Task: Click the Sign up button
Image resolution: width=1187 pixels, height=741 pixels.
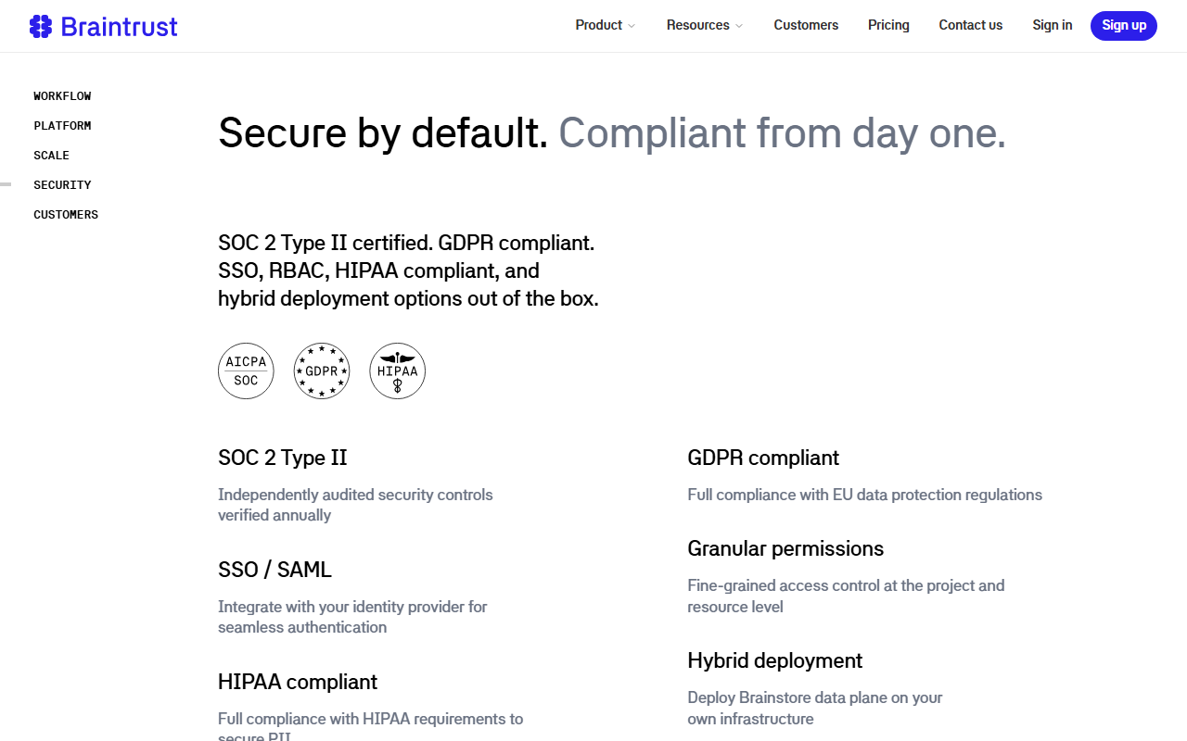Action: 1124,26
